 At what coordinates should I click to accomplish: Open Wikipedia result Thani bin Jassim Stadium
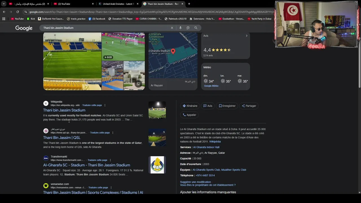pyautogui.click(x=64, y=110)
